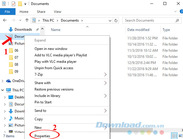Click the pin icon next to Downloads

(x=37, y=29)
